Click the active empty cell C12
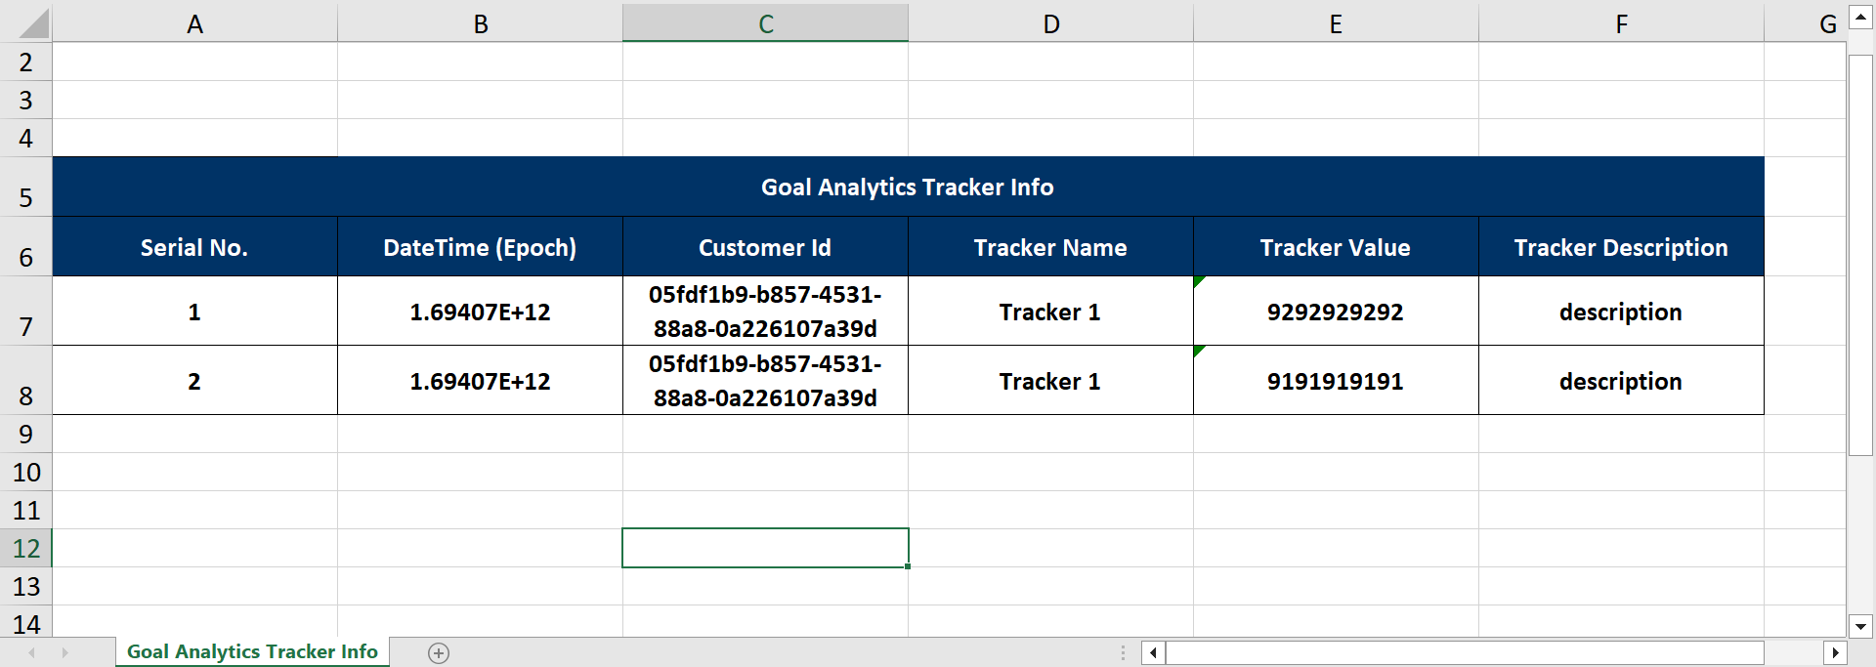This screenshot has width=1876, height=667. tap(765, 548)
